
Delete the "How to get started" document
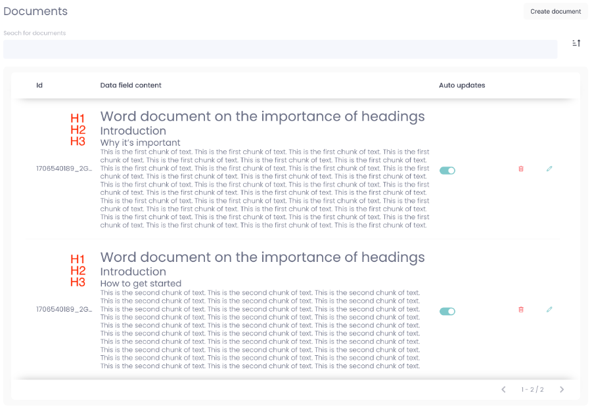521,309
